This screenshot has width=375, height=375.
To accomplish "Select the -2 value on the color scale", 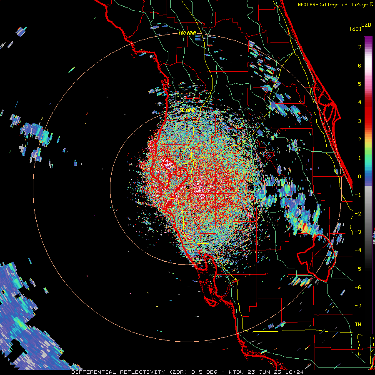I will tap(358, 214).
